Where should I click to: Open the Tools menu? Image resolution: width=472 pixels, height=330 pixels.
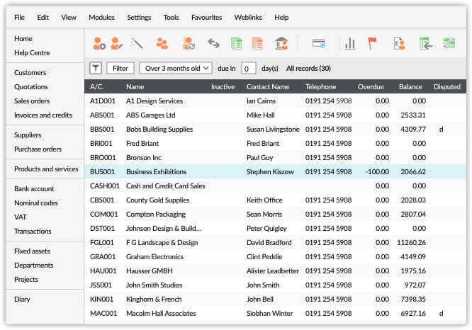coord(171,18)
